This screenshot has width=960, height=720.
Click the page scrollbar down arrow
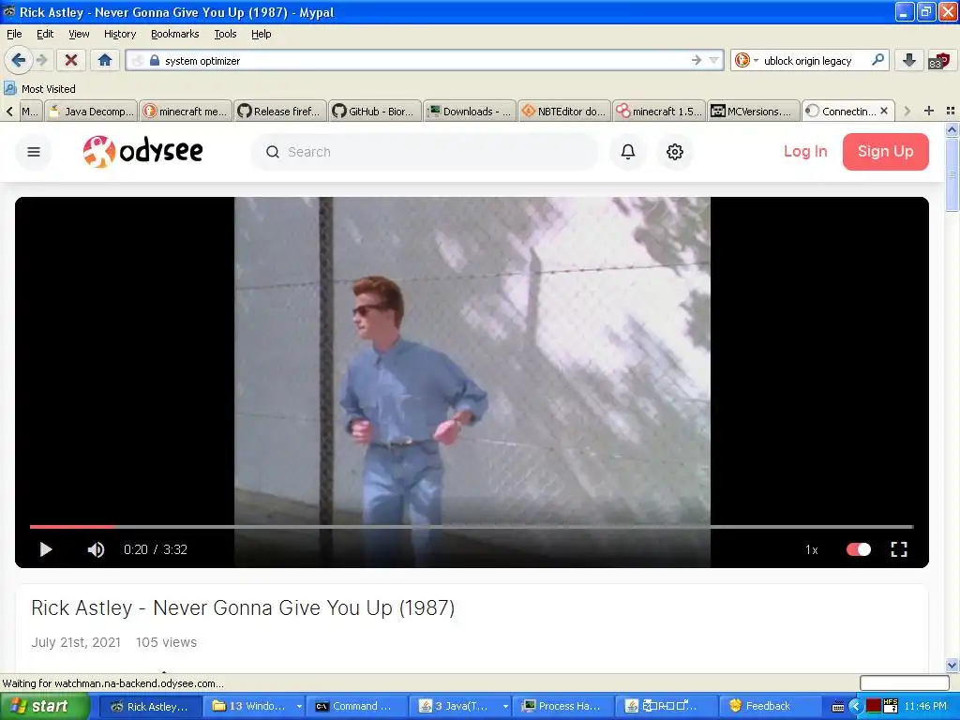pyautogui.click(x=952, y=665)
